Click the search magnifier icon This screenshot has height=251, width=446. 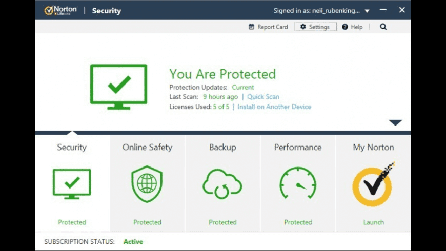pyautogui.click(x=383, y=27)
